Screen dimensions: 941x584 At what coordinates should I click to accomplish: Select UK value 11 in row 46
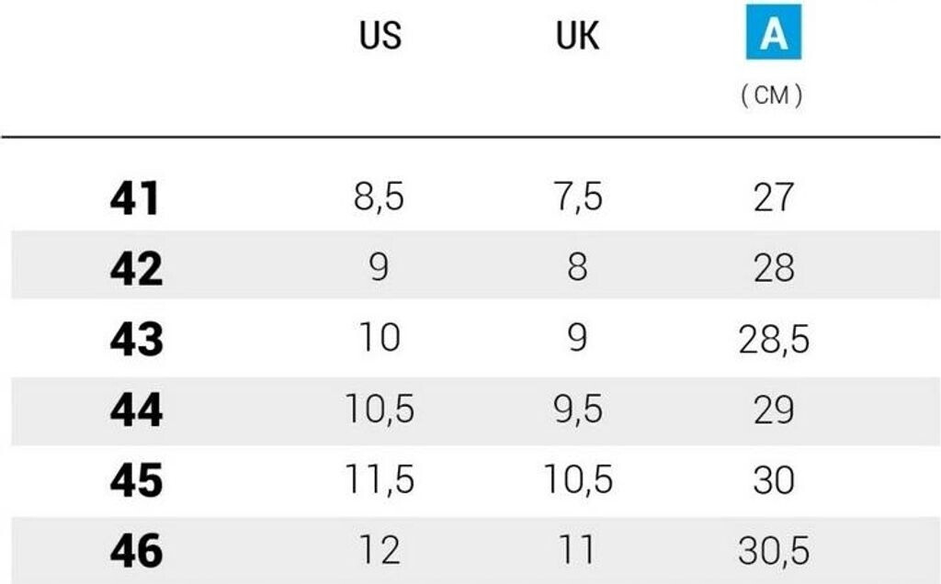click(577, 550)
